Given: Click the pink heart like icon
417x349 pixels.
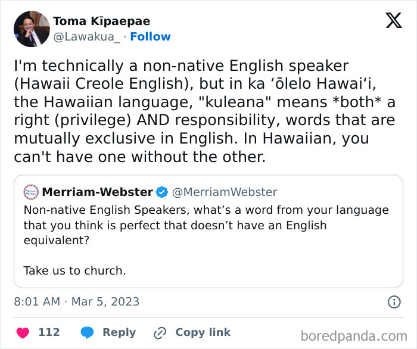Looking at the screenshot, I should tap(23, 332).
